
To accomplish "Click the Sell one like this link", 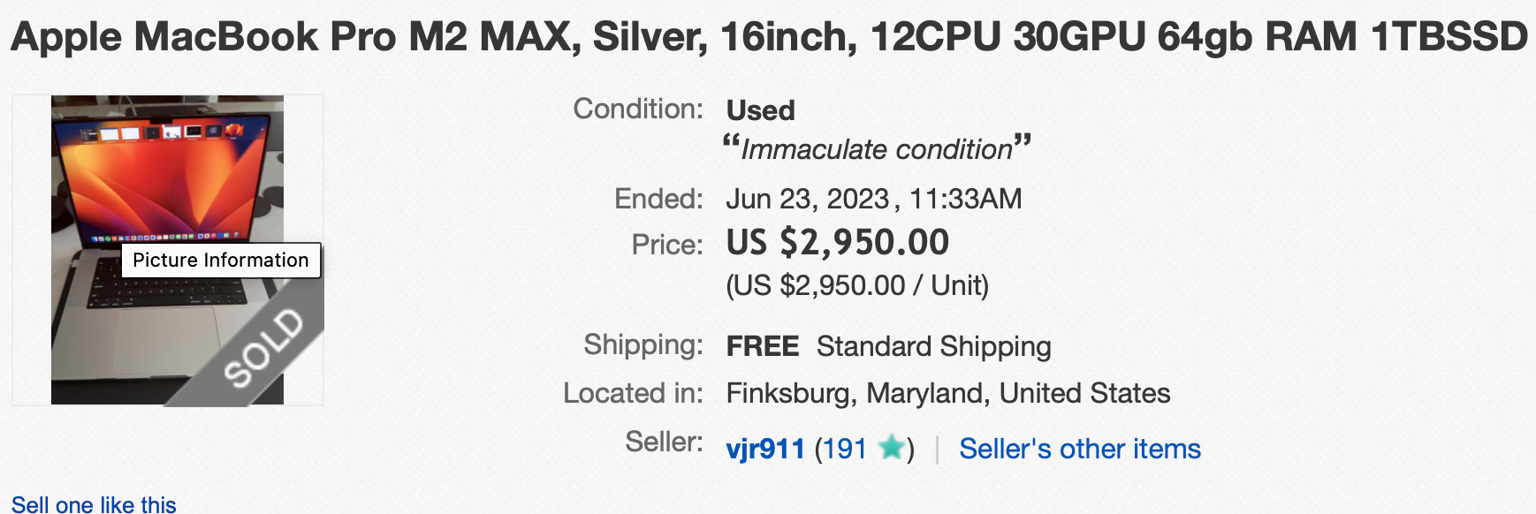I will [x=94, y=504].
